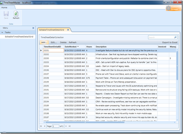The width and height of the screenshot is (183, 134).
Task: Select cell with ID 20203
Action: [53, 62]
